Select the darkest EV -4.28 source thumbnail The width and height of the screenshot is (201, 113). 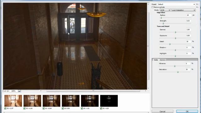click(x=109, y=101)
